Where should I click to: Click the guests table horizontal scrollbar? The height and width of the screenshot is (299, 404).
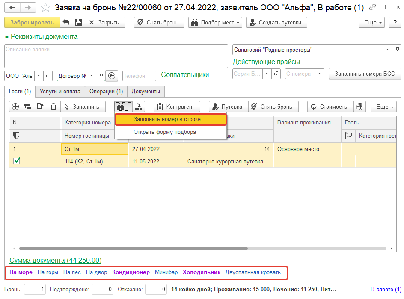tap(134, 249)
